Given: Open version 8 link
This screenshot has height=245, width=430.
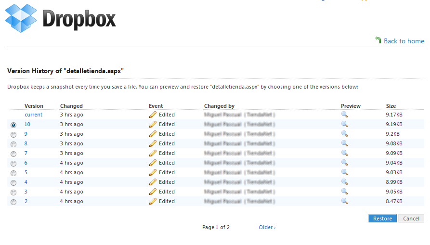Looking at the screenshot, I should (26, 143).
